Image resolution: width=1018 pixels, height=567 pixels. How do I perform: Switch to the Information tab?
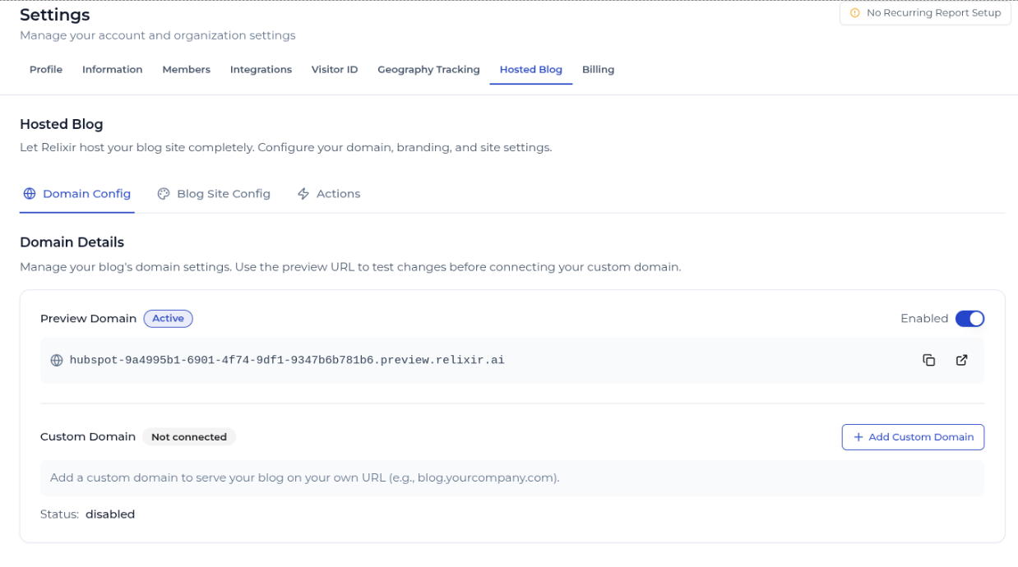(113, 70)
